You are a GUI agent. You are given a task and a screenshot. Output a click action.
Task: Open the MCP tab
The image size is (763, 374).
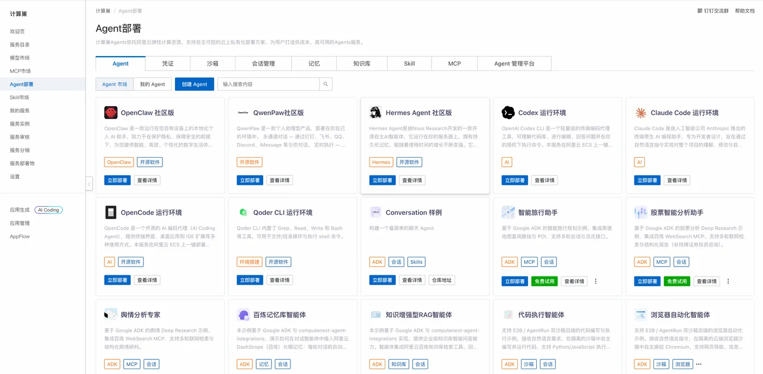(x=455, y=64)
